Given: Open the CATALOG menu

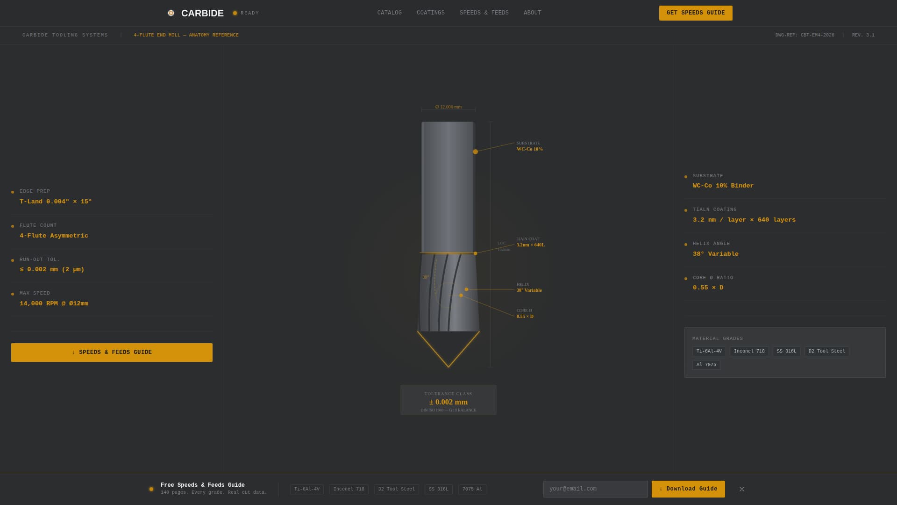Looking at the screenshot, I should (389, 13).
